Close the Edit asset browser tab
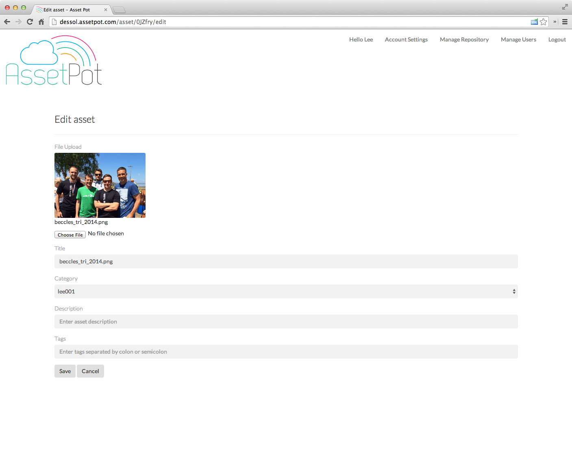572x452 pixels. pos(106,10)
